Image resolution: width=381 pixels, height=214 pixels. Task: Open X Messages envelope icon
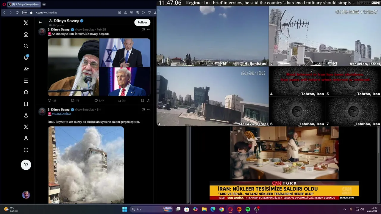[x=26, y=81]
